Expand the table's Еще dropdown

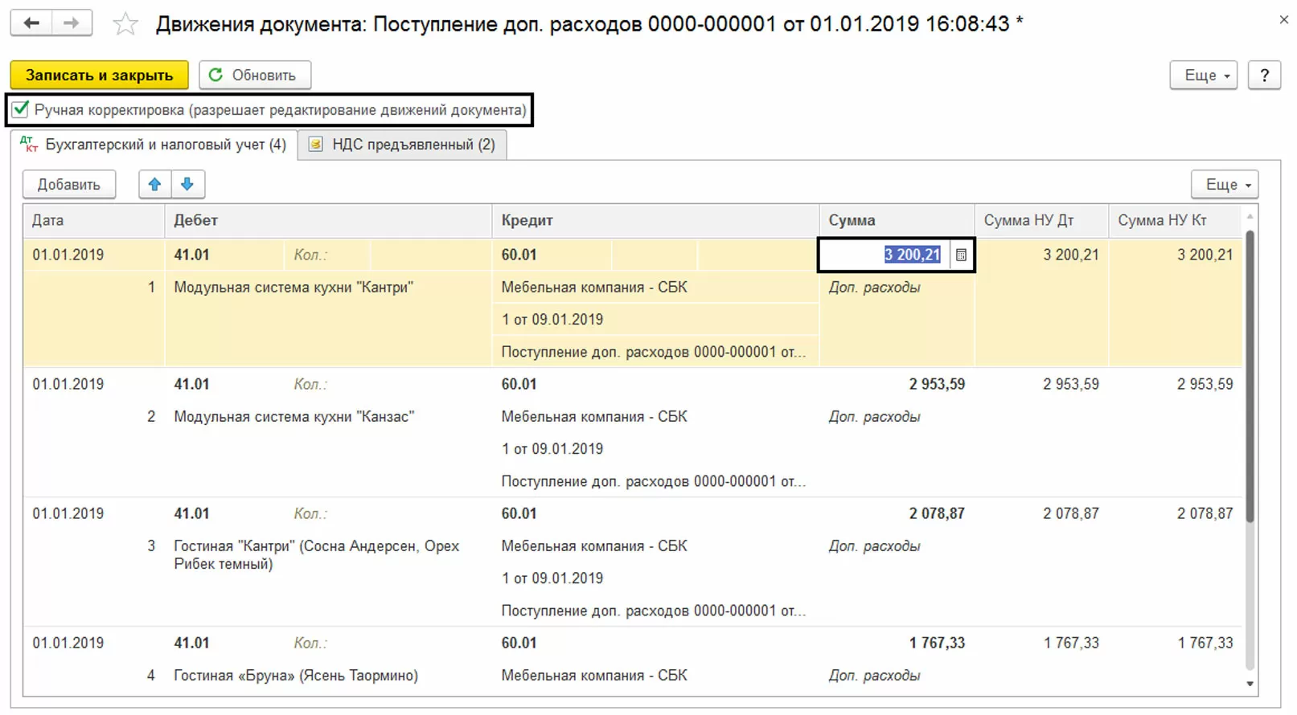(x=1225, y=185)
